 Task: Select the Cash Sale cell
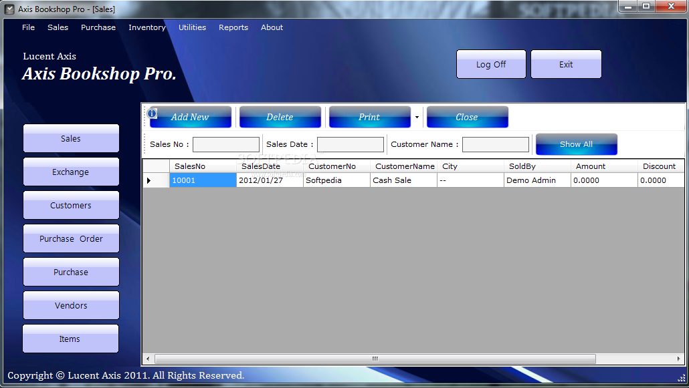point(404,180)
